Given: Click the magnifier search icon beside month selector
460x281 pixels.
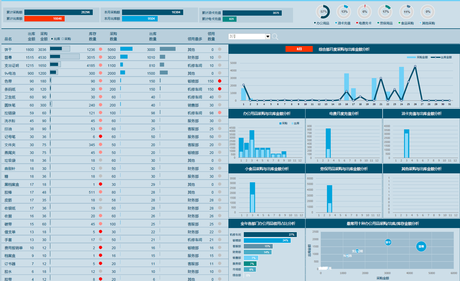Looking at the screenshot, I should click(x=275, y=37).
